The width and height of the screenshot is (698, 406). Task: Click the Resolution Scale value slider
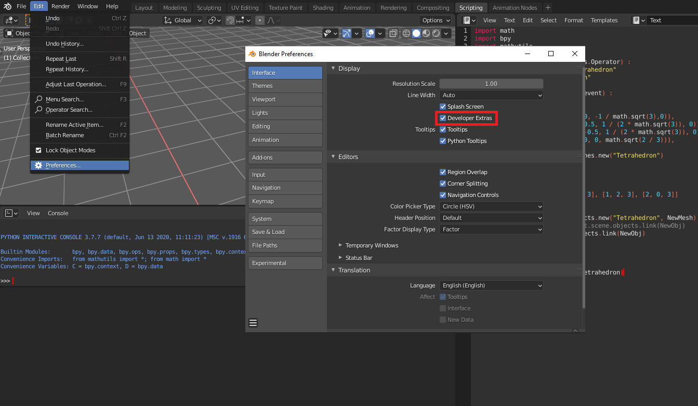tap(491, 84)
